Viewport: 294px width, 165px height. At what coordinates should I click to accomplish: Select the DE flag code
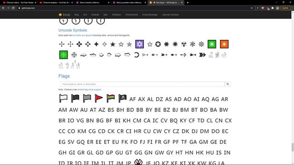(223, 142)
